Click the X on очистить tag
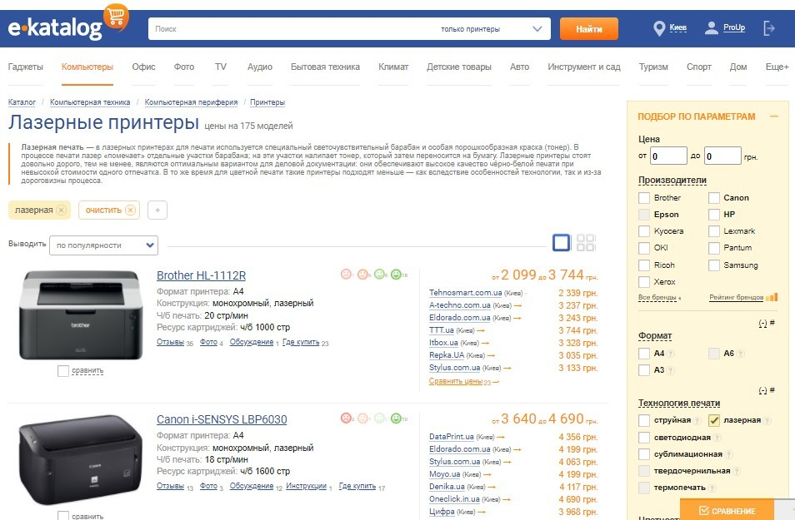795x520 pixels. [x=130, y=210]
